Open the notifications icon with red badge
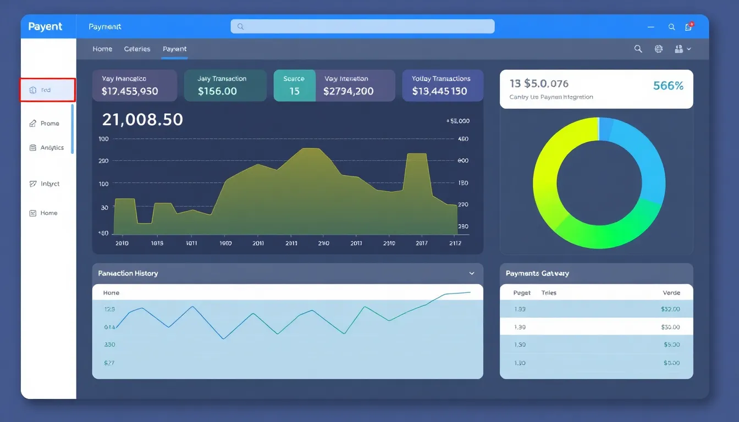The image size is (739, 422). pos(688,26)
